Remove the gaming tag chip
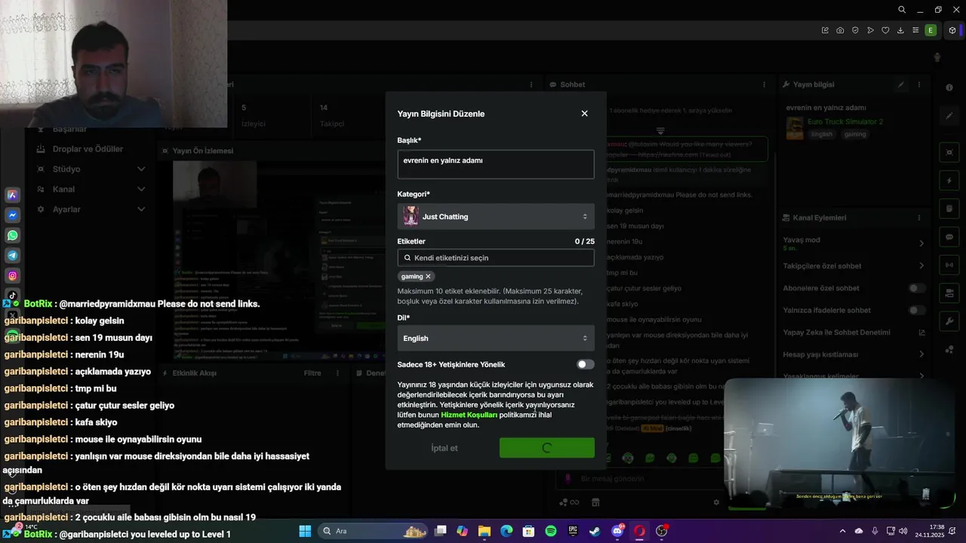 pyautogui.click(x=428, y=277)
